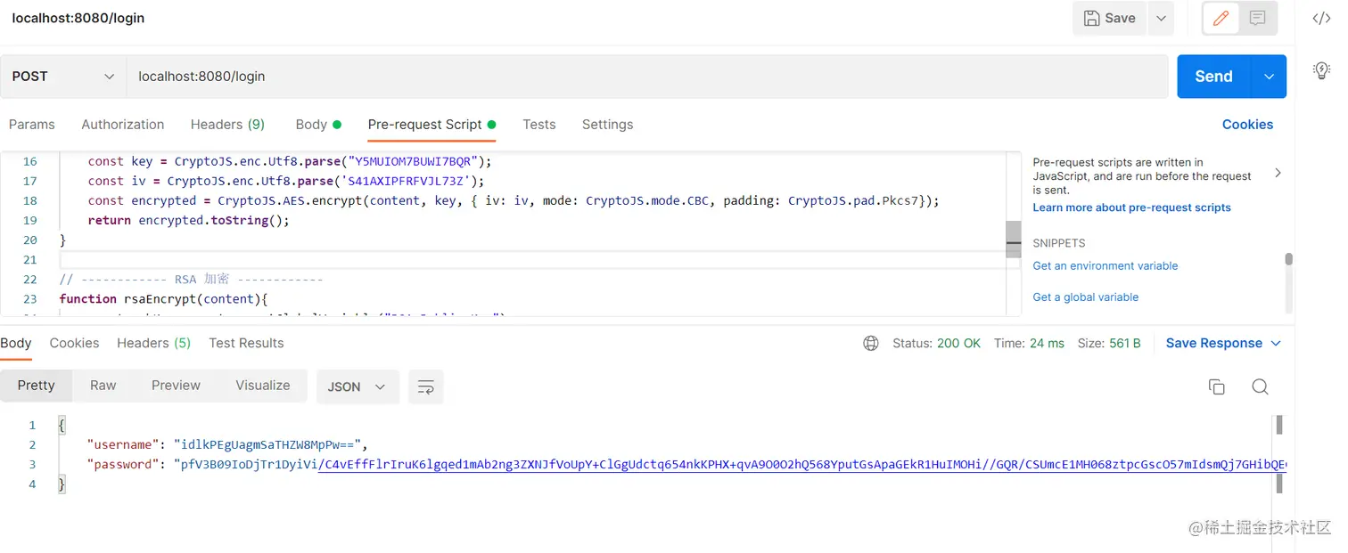Click the localhost:8080/login request title
1348x553 pixels.
coord(78,18)
